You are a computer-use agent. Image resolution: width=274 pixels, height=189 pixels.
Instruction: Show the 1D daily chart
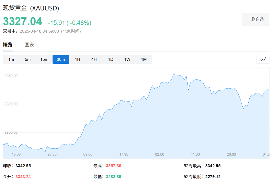111,59
